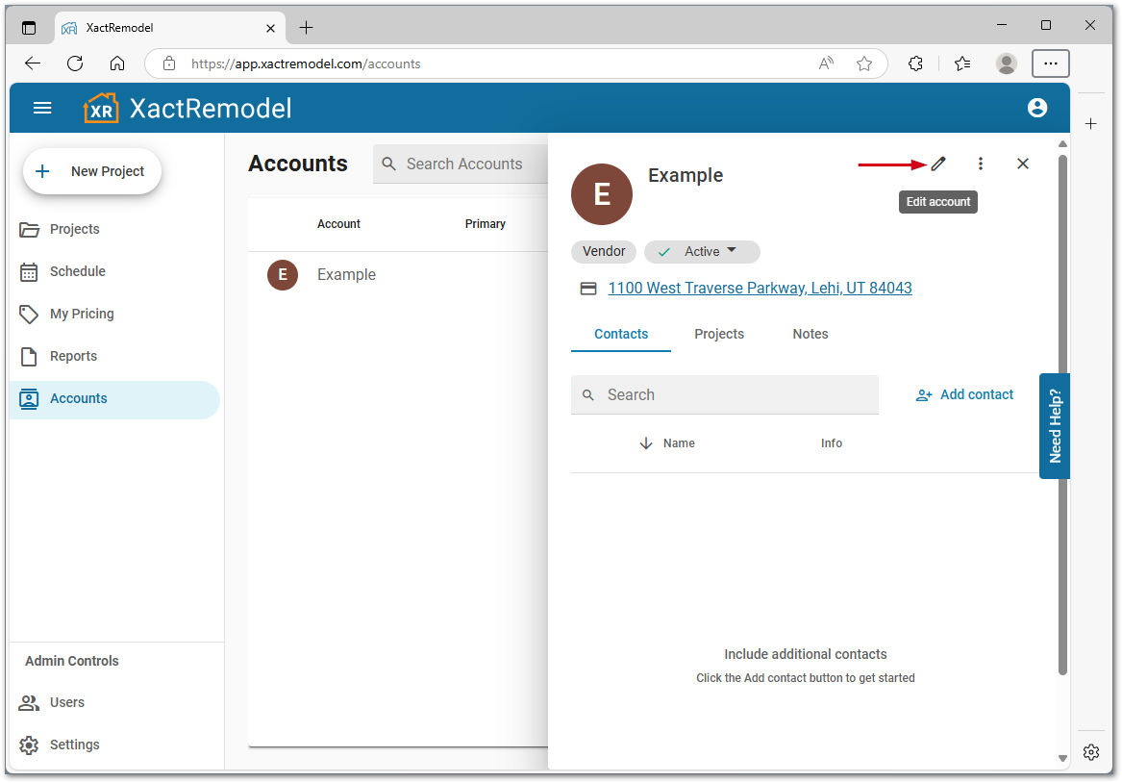Viewport: 1122px width, 783px height.
Task: Click the Read aloud icon
Action: coord(827,63)
